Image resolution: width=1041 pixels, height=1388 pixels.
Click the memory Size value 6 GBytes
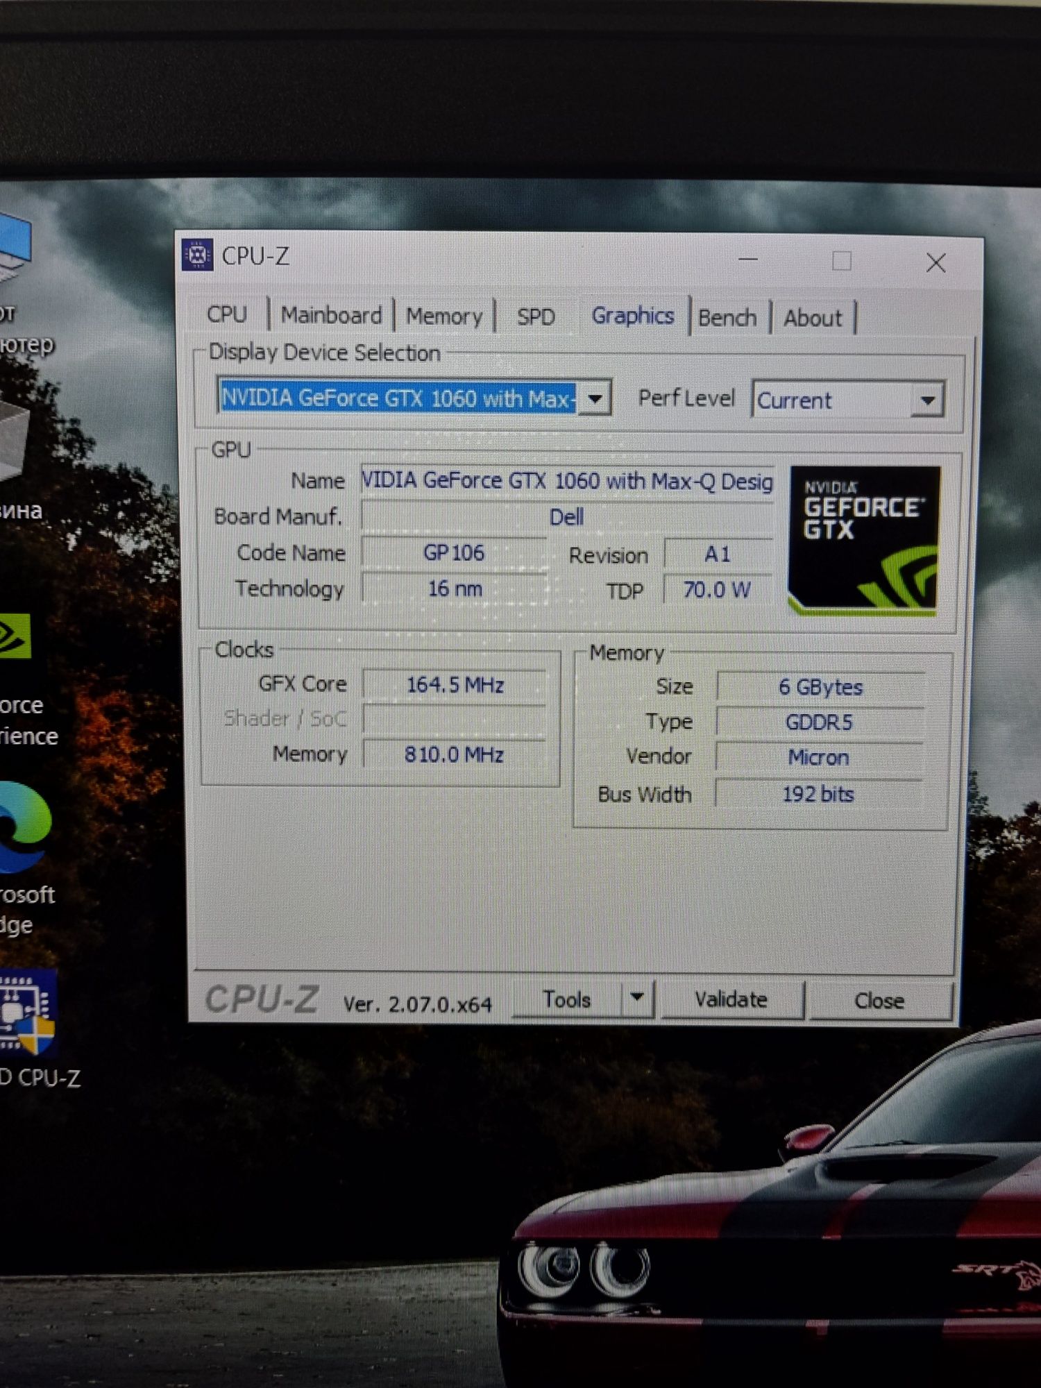[820, 687]
